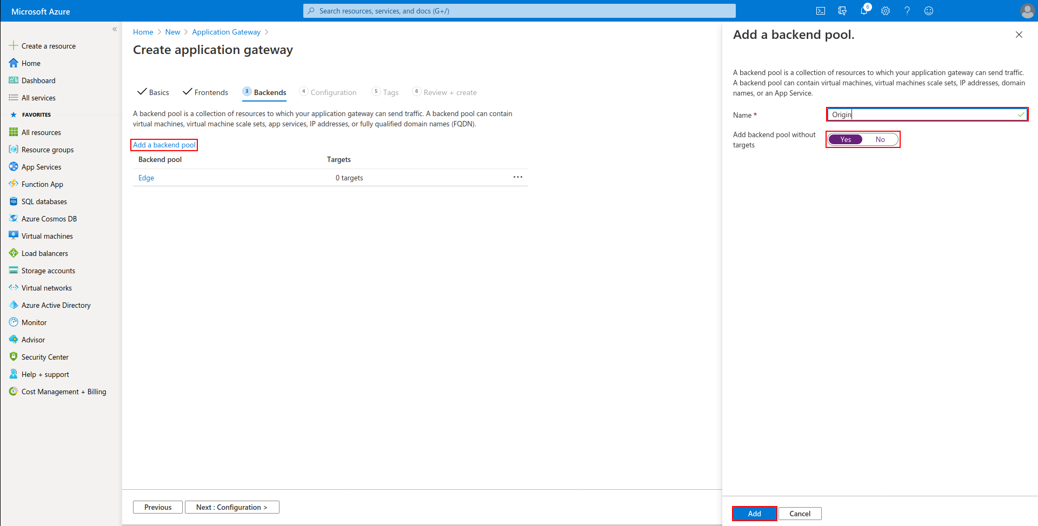Close the Add a backend pool panel
The height and width of the screenshot is (526, 1038).
click(x=1019, y=35)
